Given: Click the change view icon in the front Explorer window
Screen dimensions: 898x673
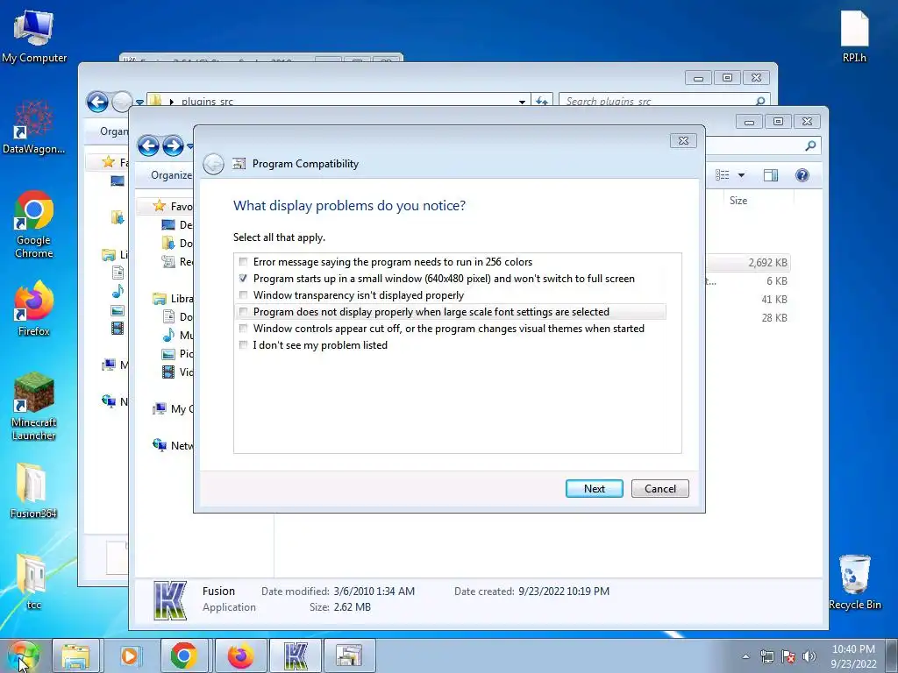Looking at the screenshot, I should coord(723,175).
